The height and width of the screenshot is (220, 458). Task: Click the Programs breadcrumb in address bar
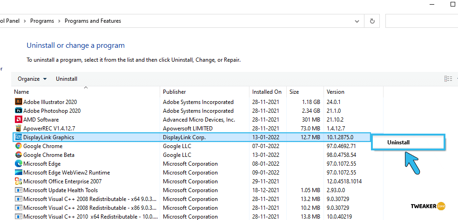coord(42,21)
